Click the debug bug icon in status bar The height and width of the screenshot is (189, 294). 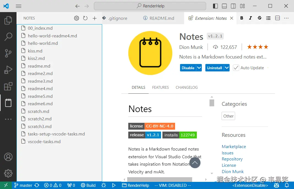(x=104, y=185)
